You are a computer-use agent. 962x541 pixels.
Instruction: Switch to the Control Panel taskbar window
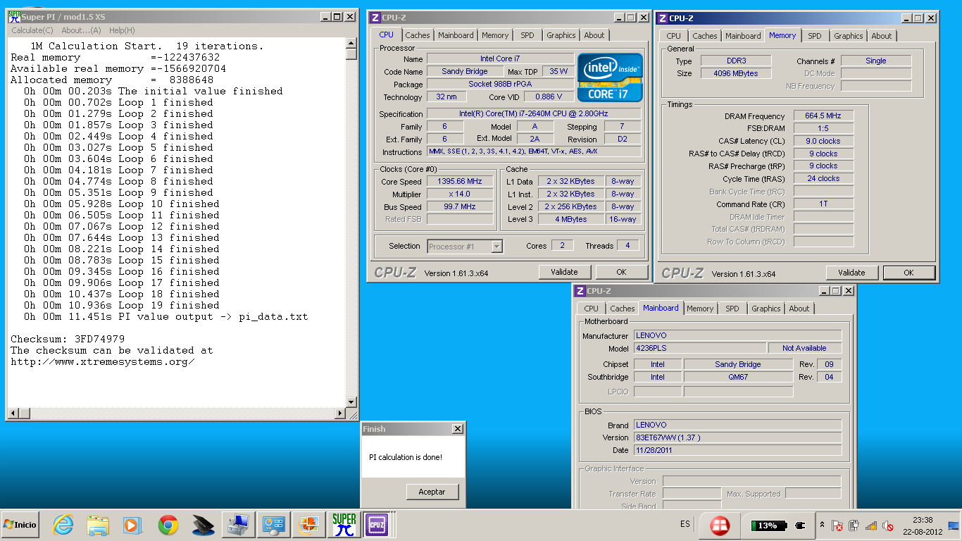coord(273,525)
